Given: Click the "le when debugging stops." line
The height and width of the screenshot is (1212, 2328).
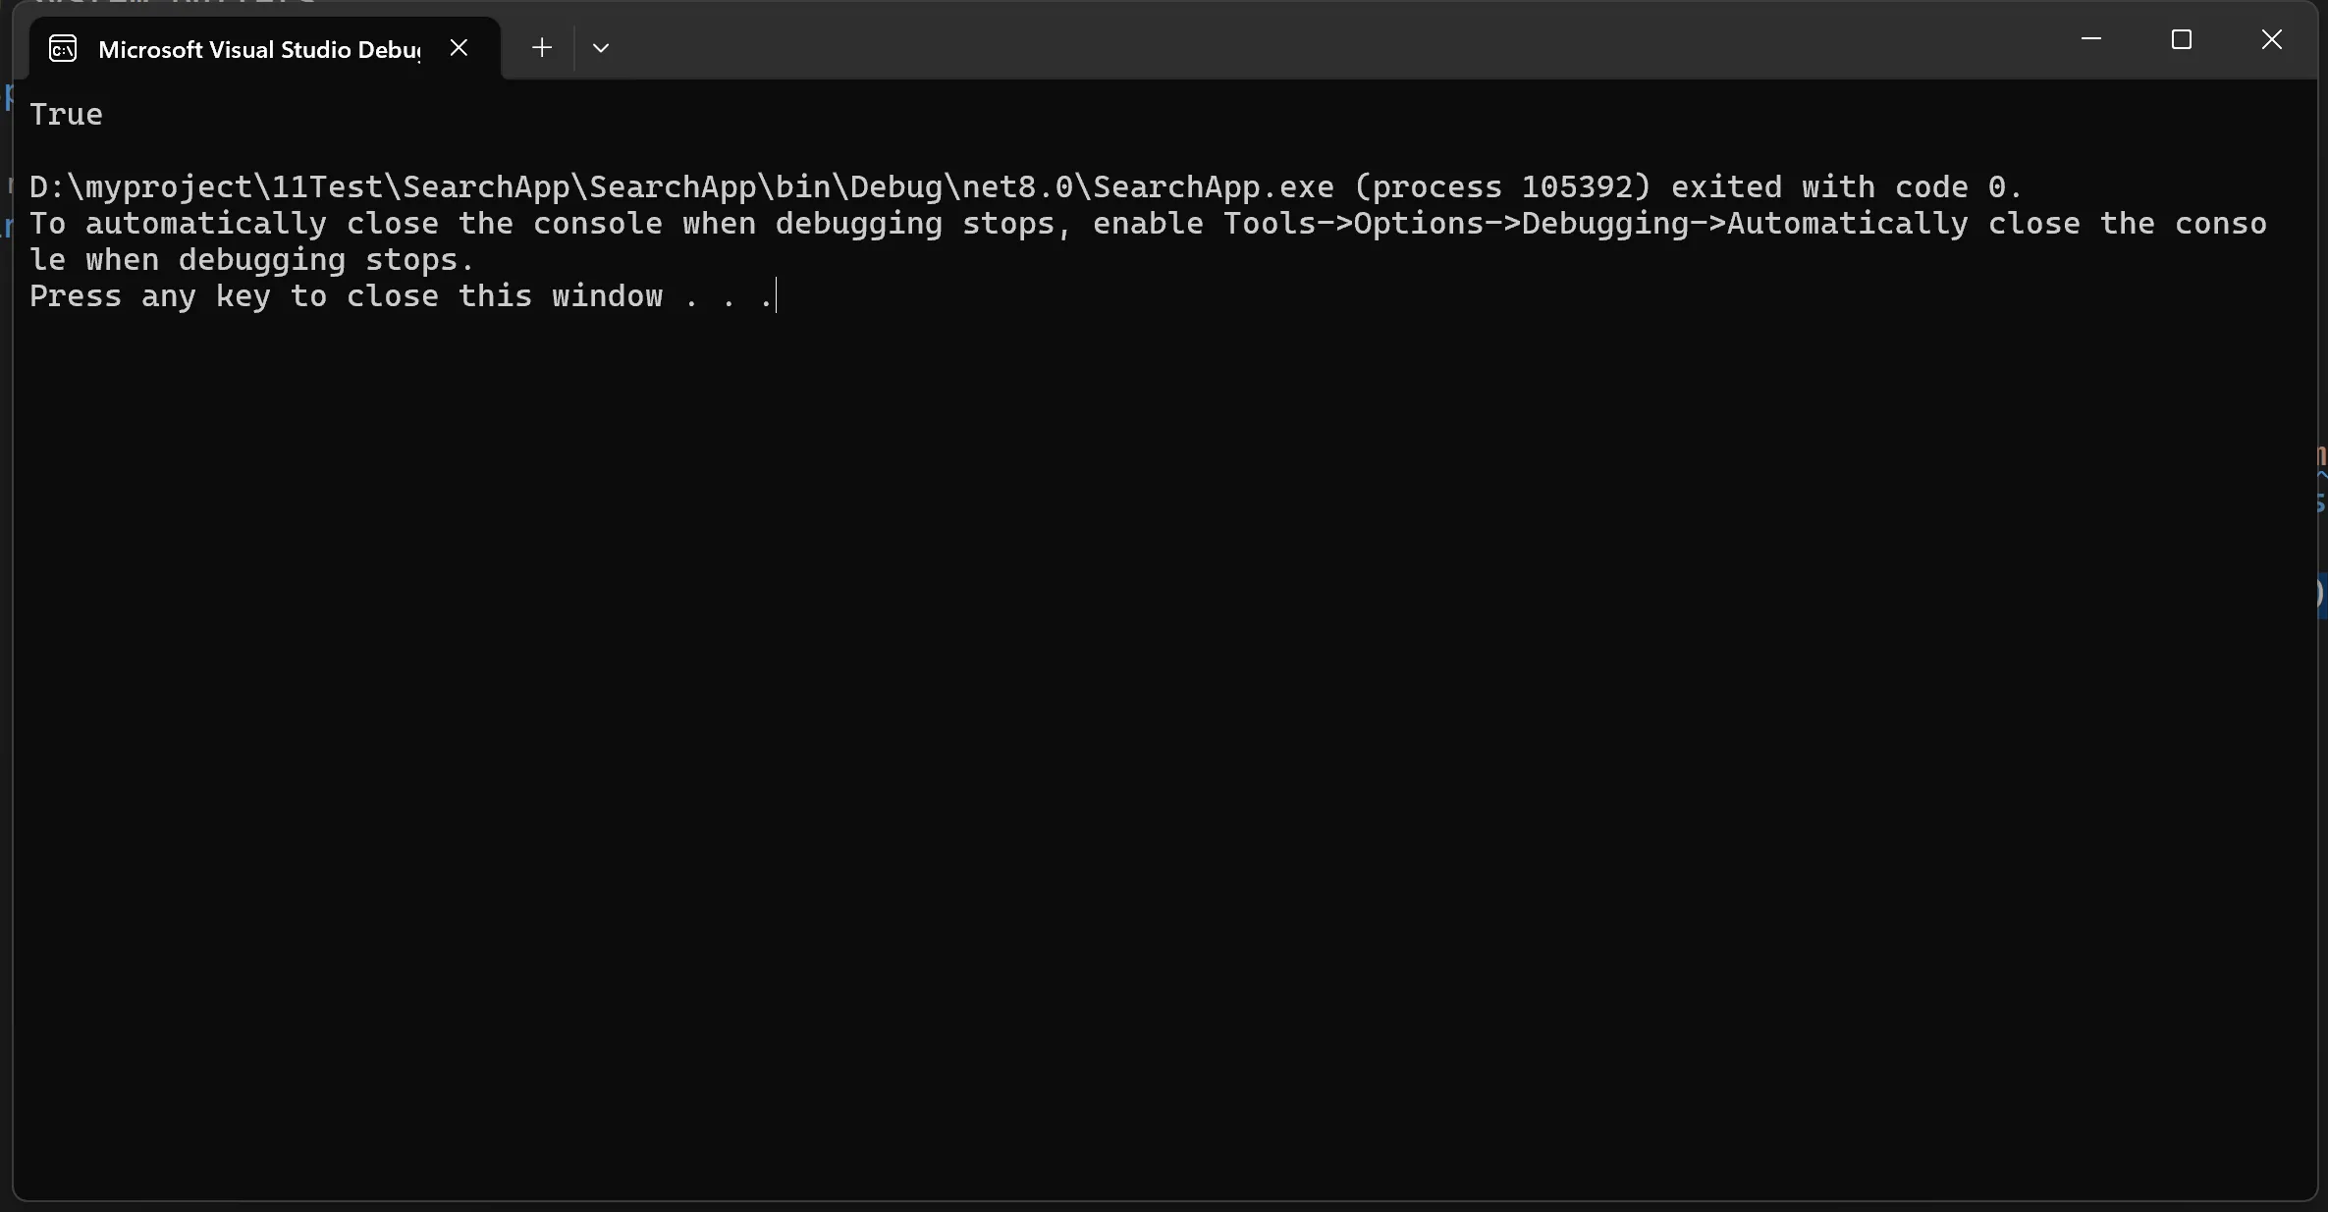Looking at the screenshot, I should pos(252,260).
